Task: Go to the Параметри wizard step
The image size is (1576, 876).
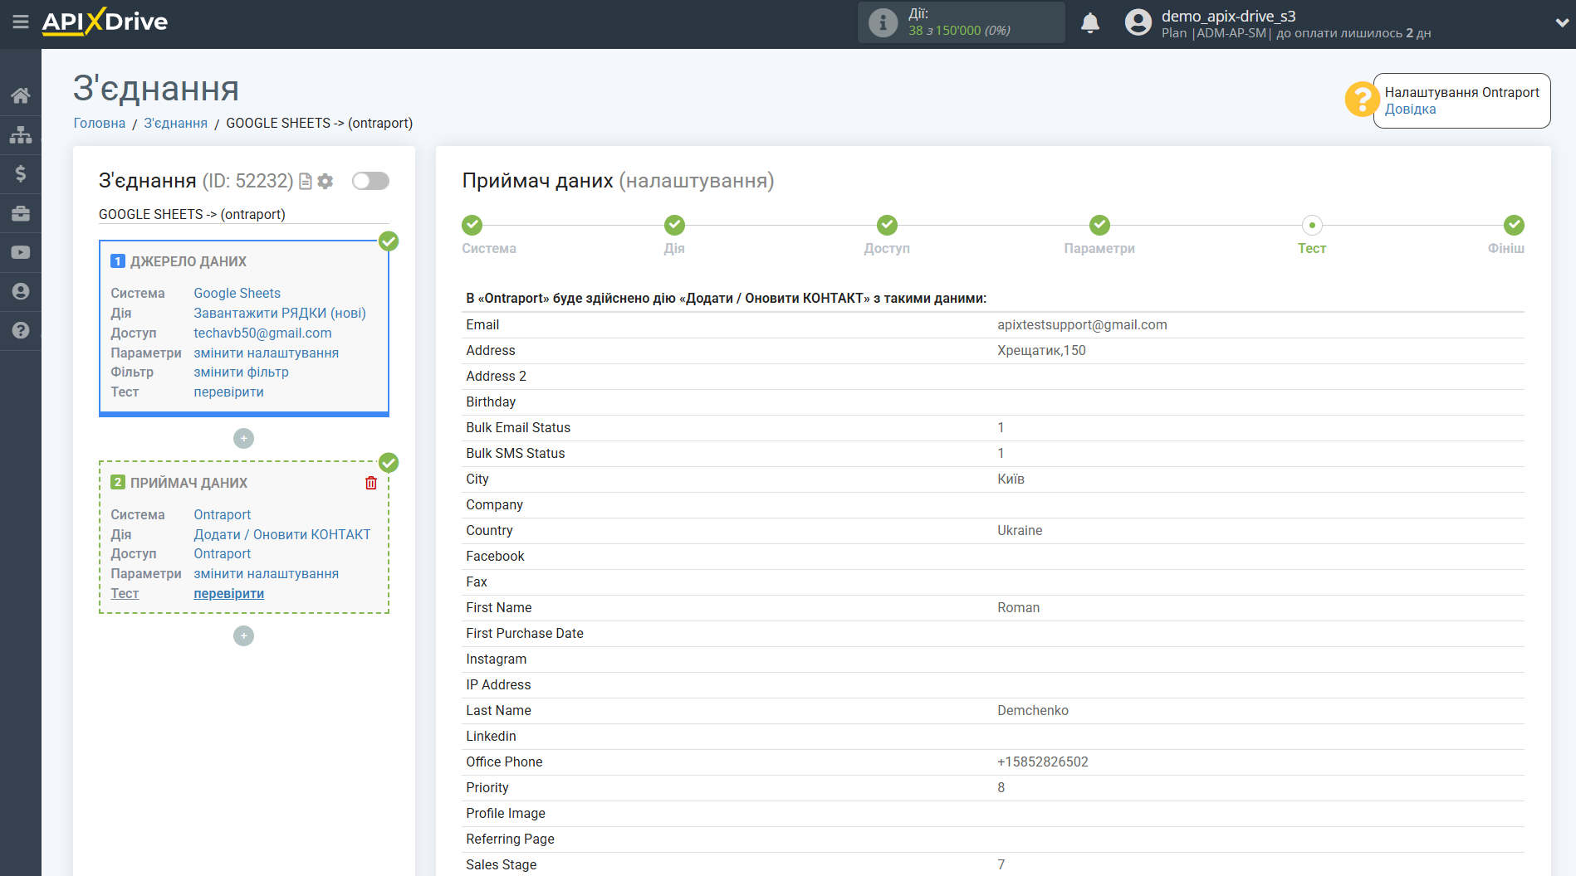Action: point(1099,226)
